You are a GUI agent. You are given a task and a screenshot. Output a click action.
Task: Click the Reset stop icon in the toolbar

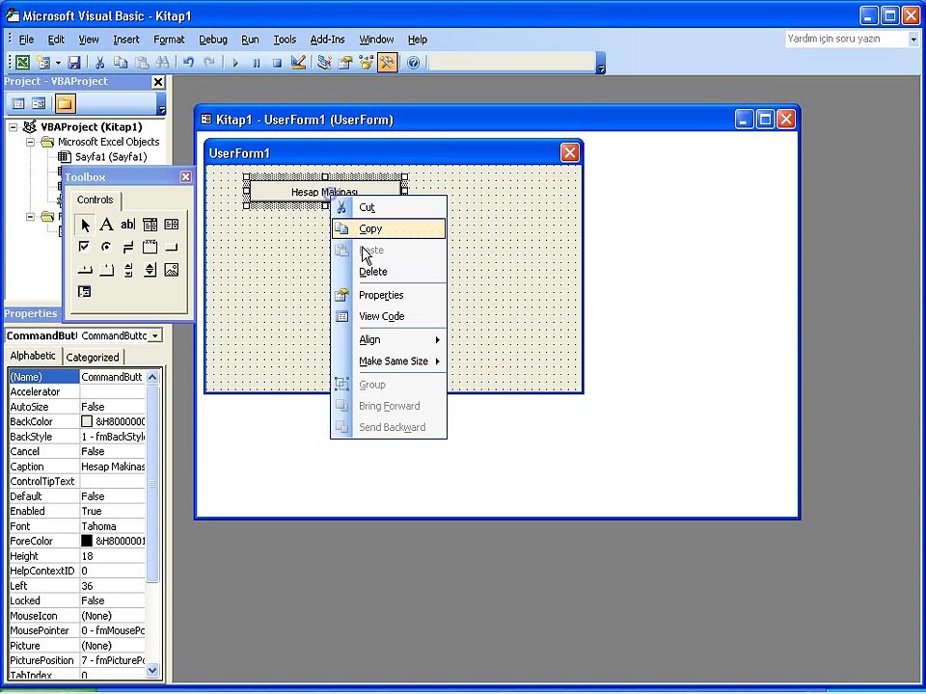coord(277,63)
